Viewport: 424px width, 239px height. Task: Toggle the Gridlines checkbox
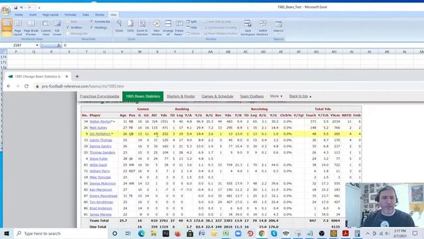coord(68,28)
